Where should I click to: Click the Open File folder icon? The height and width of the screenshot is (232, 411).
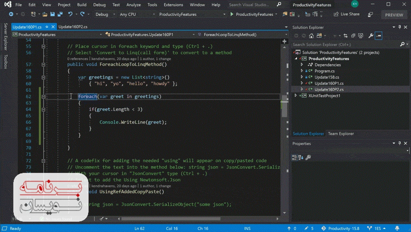[45, 14]
